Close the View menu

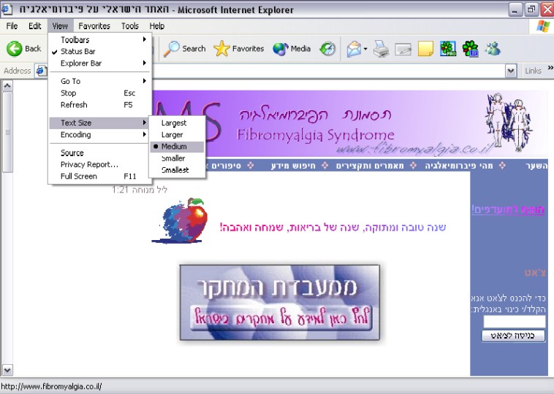(x=60, y=26)
